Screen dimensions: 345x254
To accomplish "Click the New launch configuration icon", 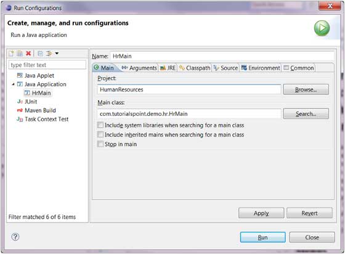I will (11, 54).
